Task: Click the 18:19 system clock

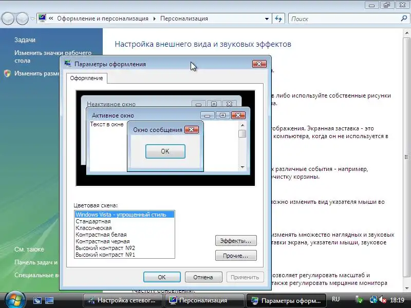Action: [397, 300]
